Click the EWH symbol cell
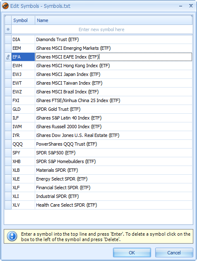 click(23, 66)
